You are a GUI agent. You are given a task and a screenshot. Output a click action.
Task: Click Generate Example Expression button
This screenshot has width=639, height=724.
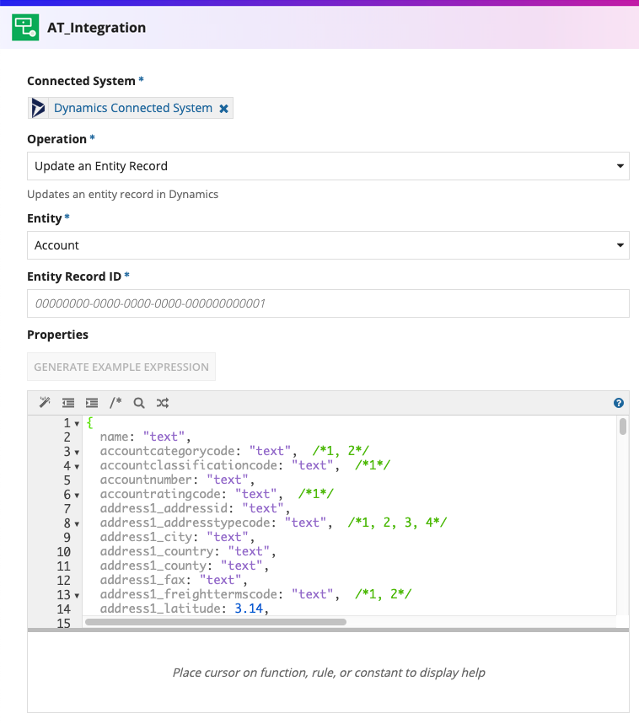coord(121,367)
